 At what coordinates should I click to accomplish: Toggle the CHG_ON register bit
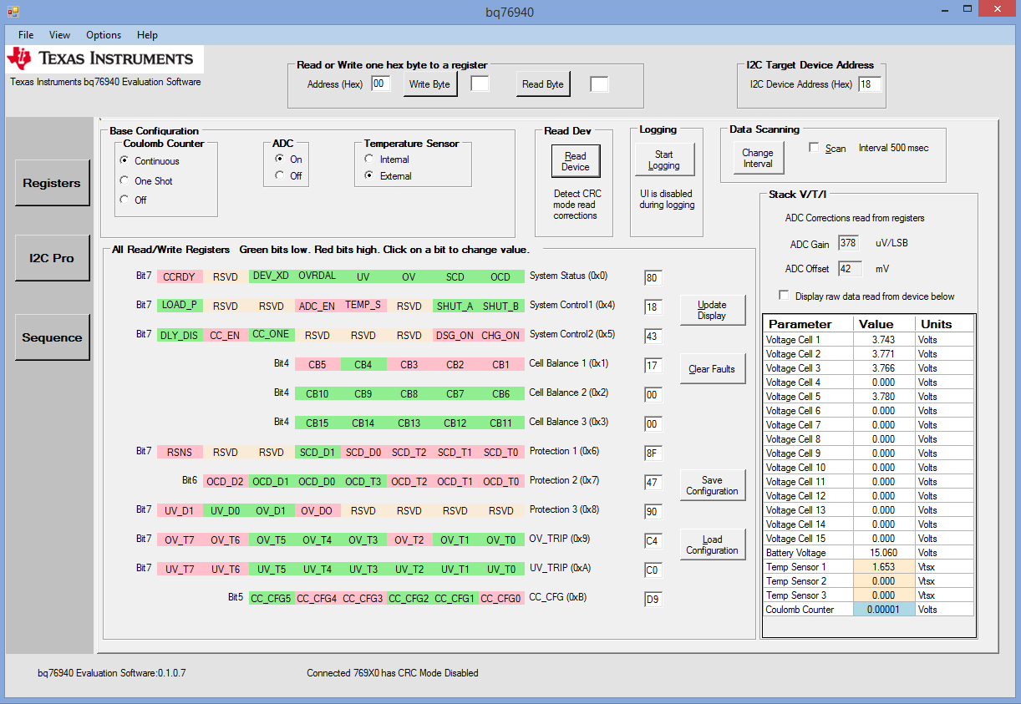[x=500, y=335]
